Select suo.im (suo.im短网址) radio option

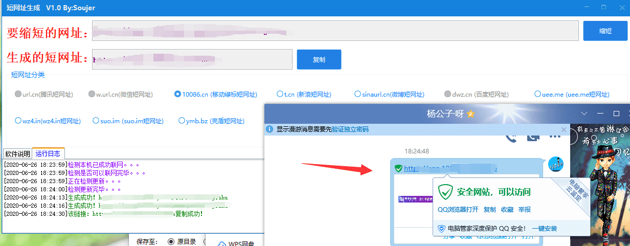tap(128, 121)
